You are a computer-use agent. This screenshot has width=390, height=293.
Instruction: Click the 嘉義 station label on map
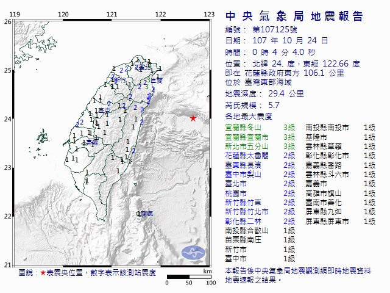pyautogui.click(x=92, y=142)
